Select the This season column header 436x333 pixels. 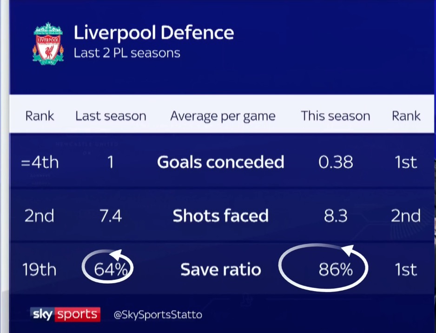335,116
